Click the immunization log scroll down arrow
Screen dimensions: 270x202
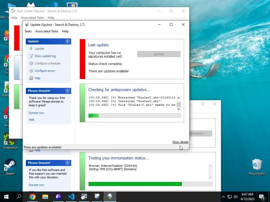coord(210,178)
